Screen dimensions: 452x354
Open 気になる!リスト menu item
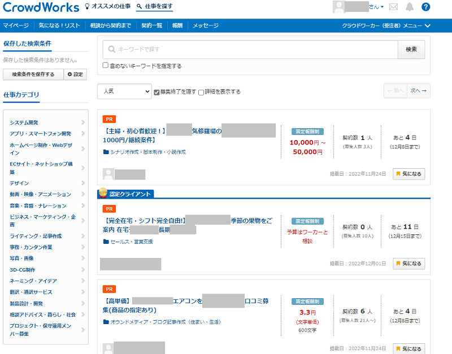pos(59,25)
